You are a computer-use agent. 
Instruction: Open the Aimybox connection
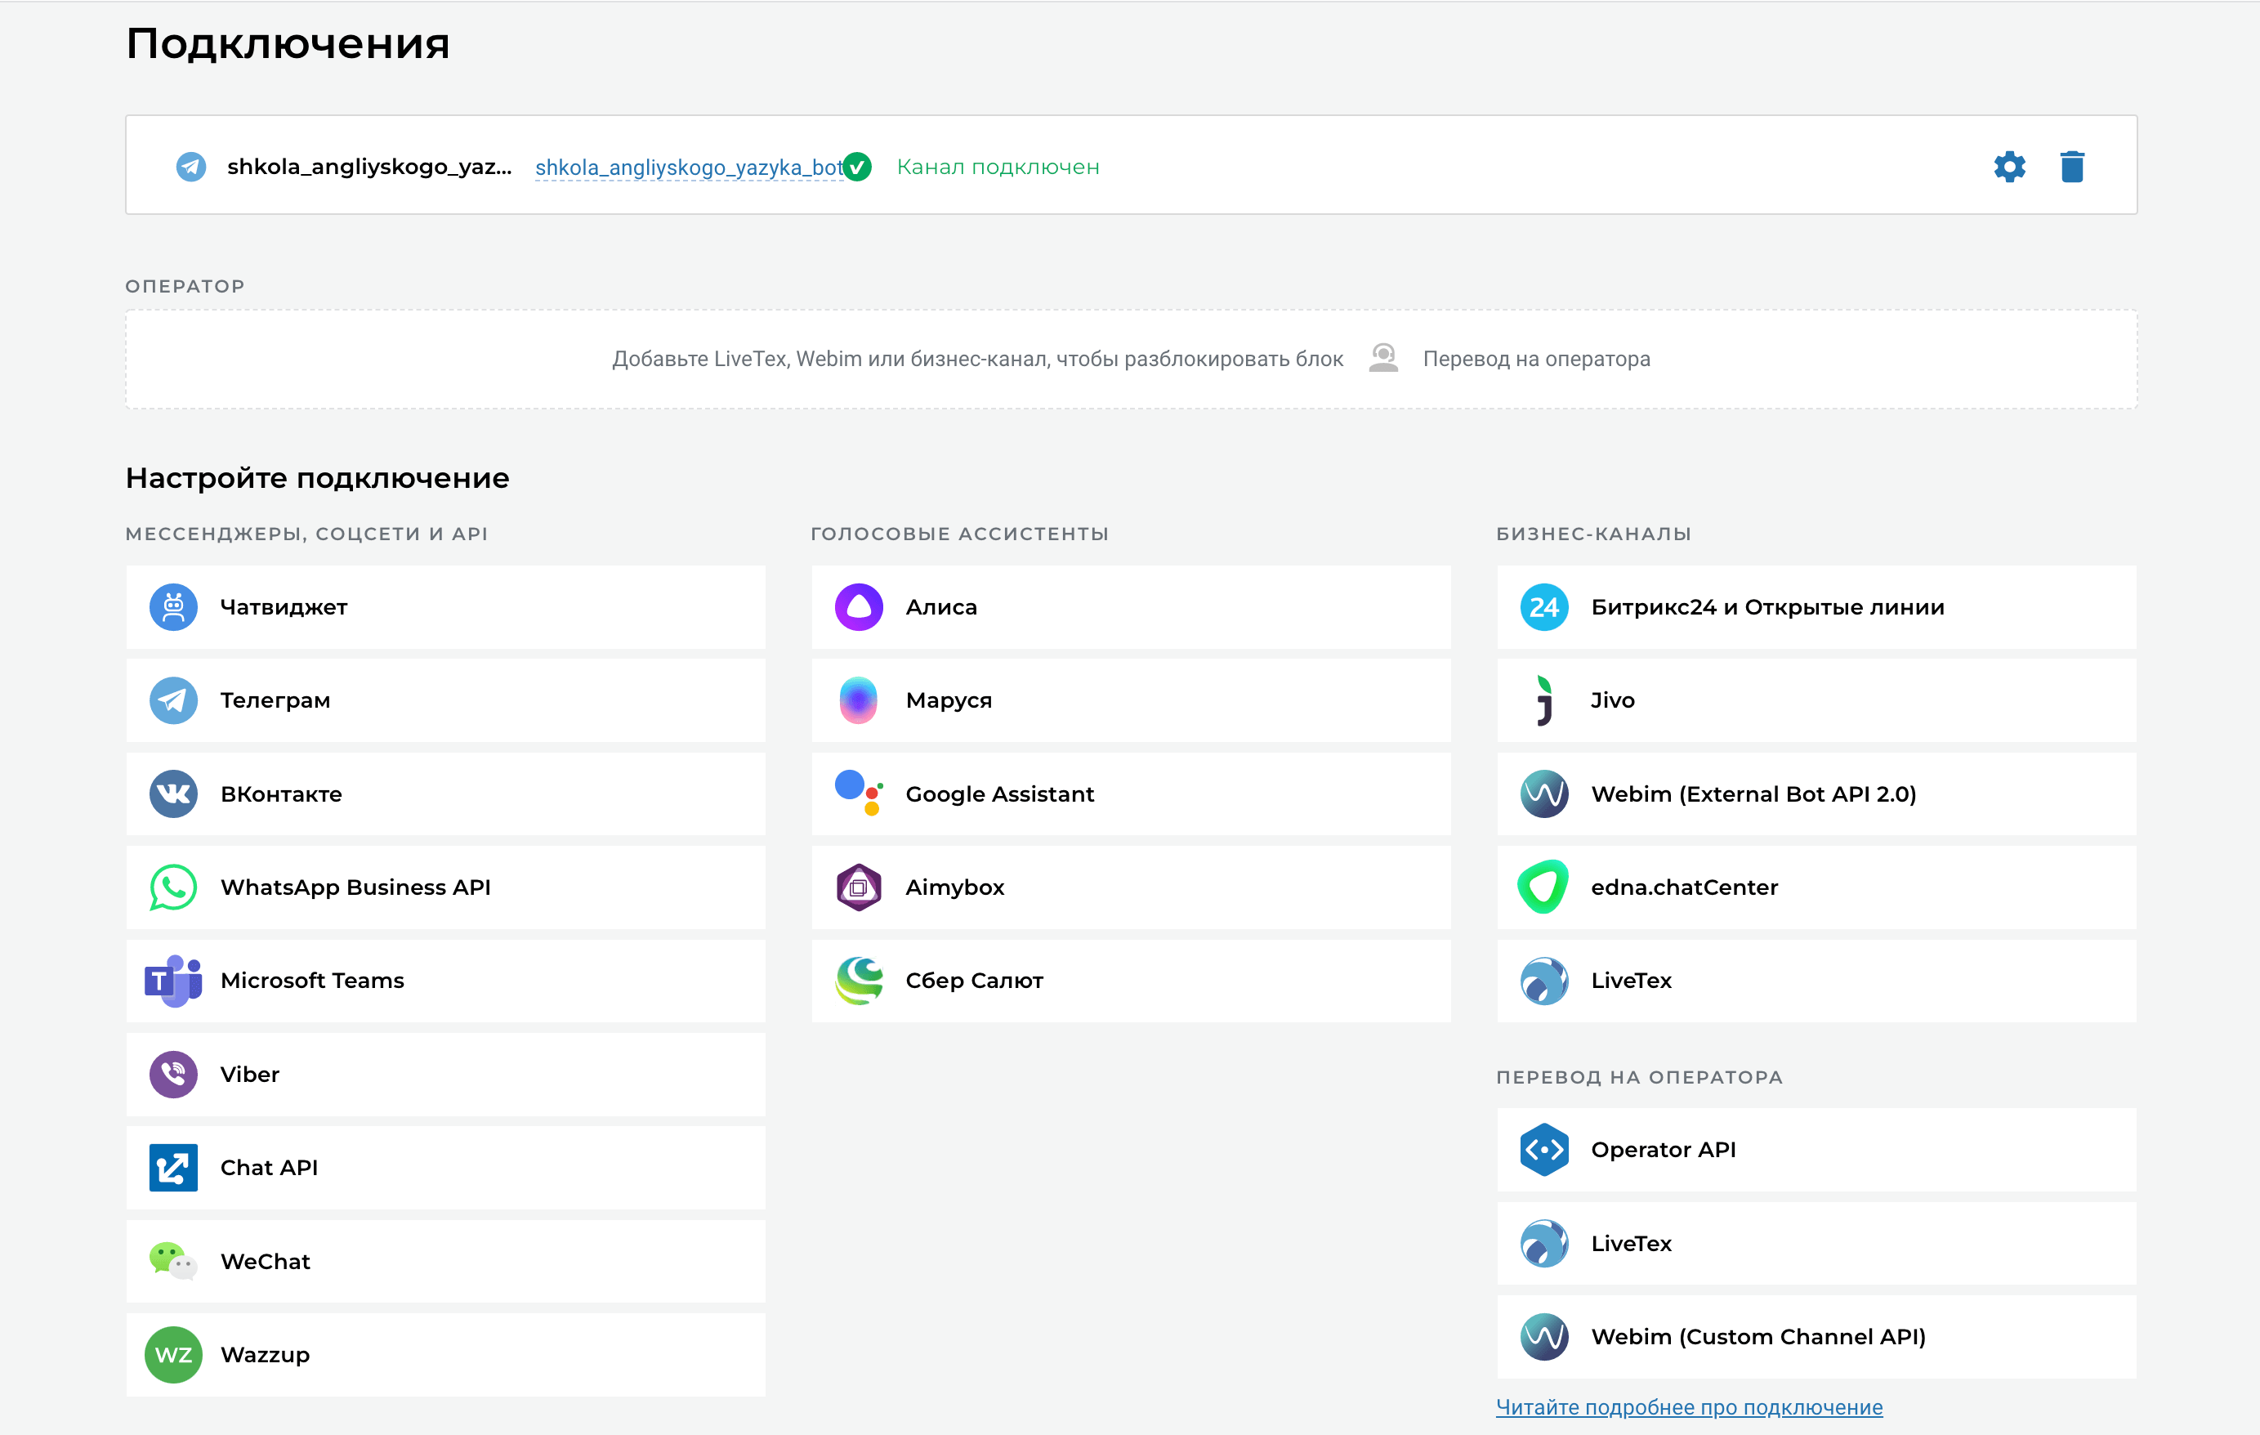1131,887
